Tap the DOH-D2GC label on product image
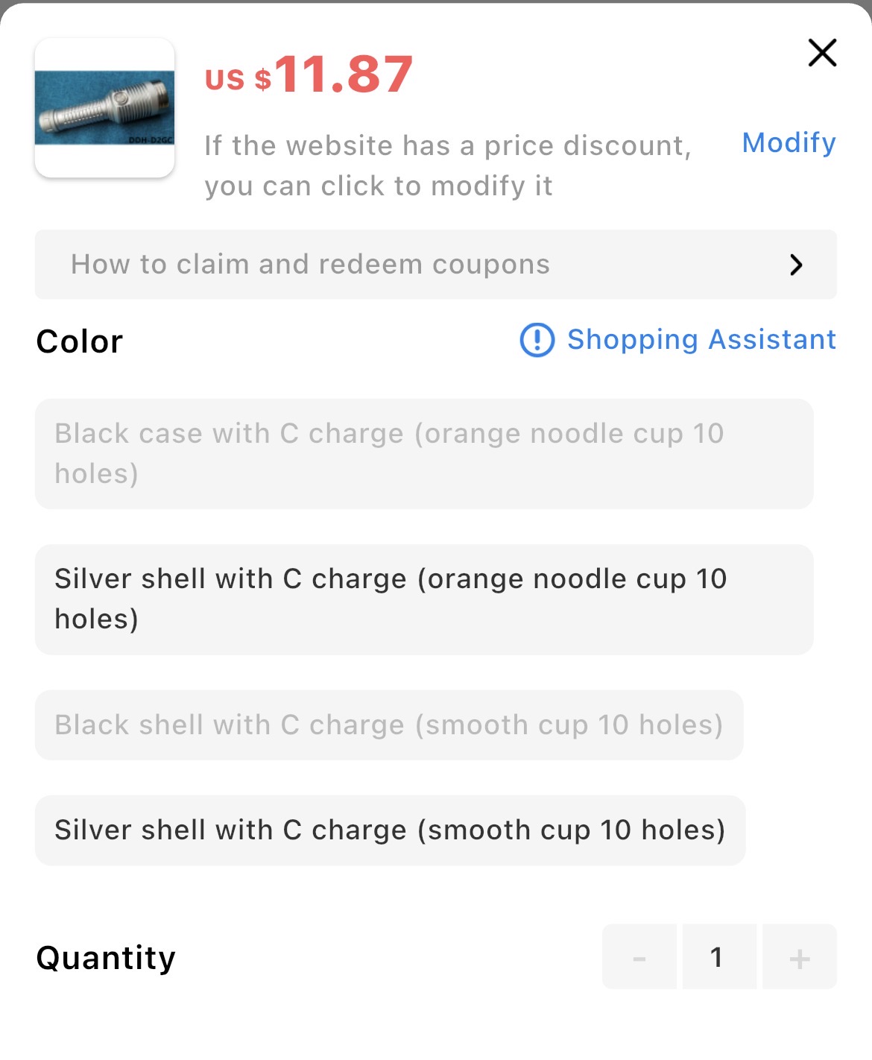Viewport: 872px width, 1060px height. click(x=150, y=139)
